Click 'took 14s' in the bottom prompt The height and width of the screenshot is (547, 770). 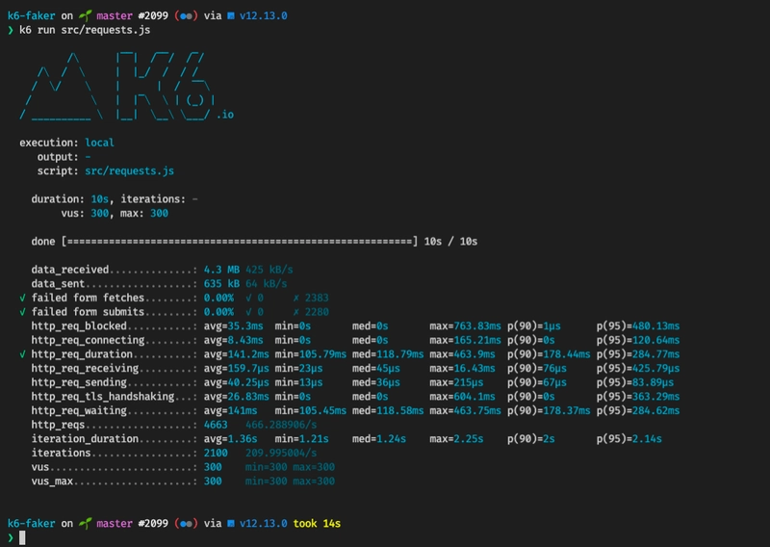click(x=317, y=524)
